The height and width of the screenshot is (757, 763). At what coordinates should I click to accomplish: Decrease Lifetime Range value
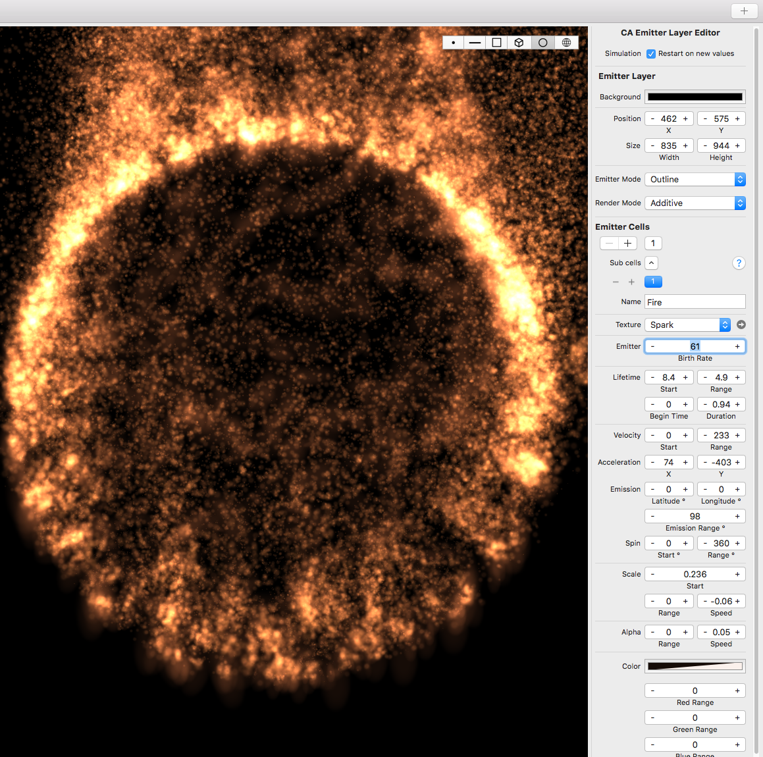coord(705,378)
